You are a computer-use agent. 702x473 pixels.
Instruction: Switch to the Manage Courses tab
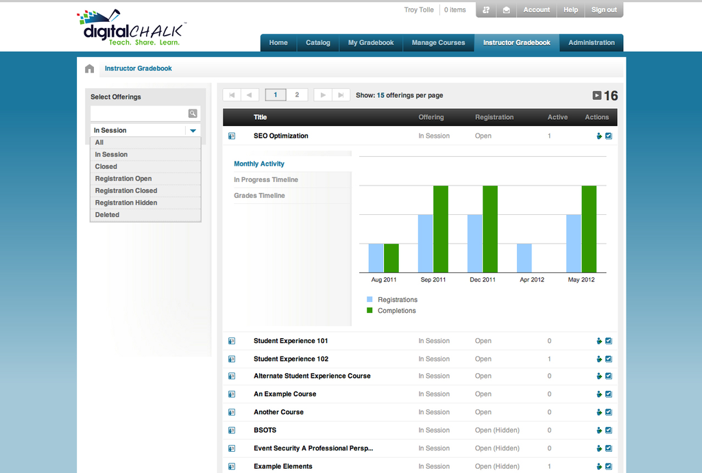pyautogui.click(x=438, y=42)
